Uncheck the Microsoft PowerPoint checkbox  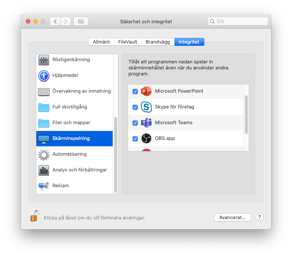135,91
